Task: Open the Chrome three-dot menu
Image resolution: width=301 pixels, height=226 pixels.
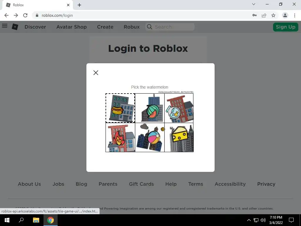Action: (295, 15)
